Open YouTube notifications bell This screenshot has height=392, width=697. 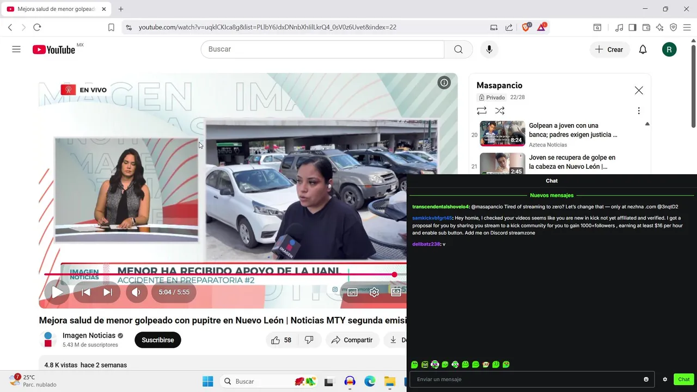[643, 50]
